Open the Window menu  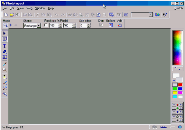40,8
